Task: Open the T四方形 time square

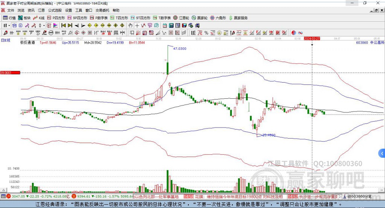Action: tap(119, 18)
